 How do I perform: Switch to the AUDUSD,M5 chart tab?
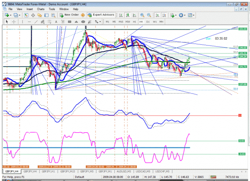(124, 171)
